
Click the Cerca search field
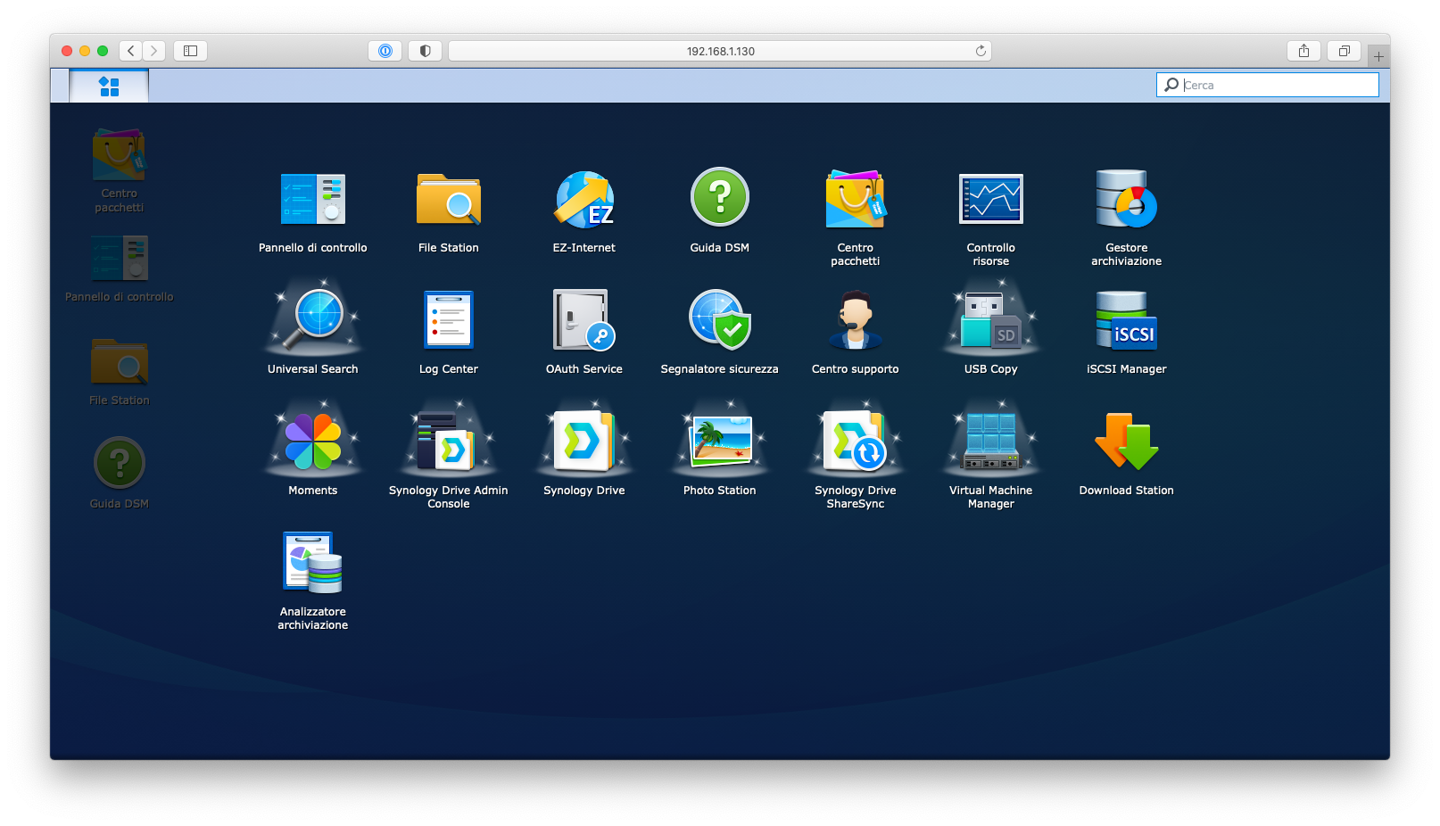tap(1278, 85)
